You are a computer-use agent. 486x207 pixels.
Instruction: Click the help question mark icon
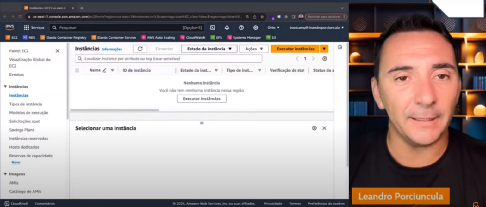coord(241,28)
